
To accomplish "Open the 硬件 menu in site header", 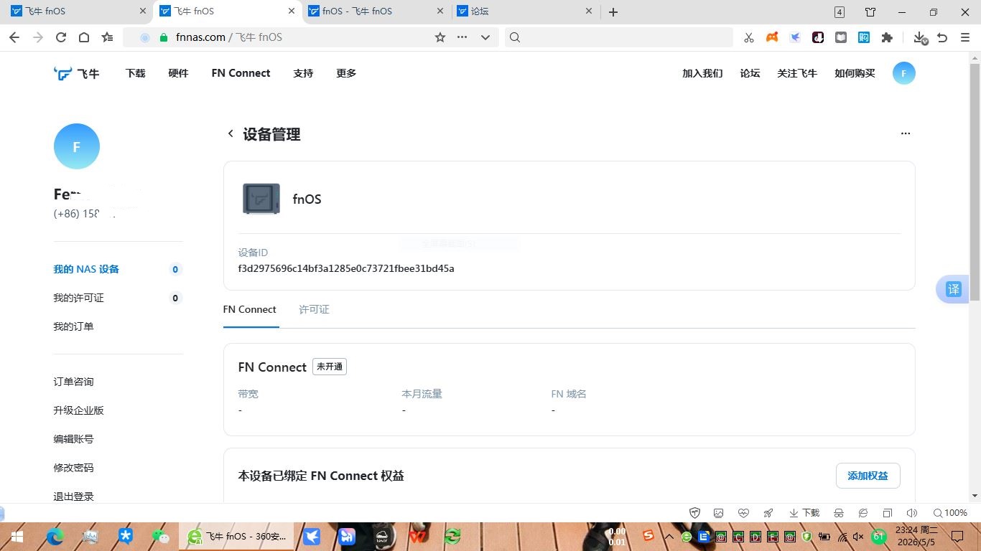I will 178,73.
